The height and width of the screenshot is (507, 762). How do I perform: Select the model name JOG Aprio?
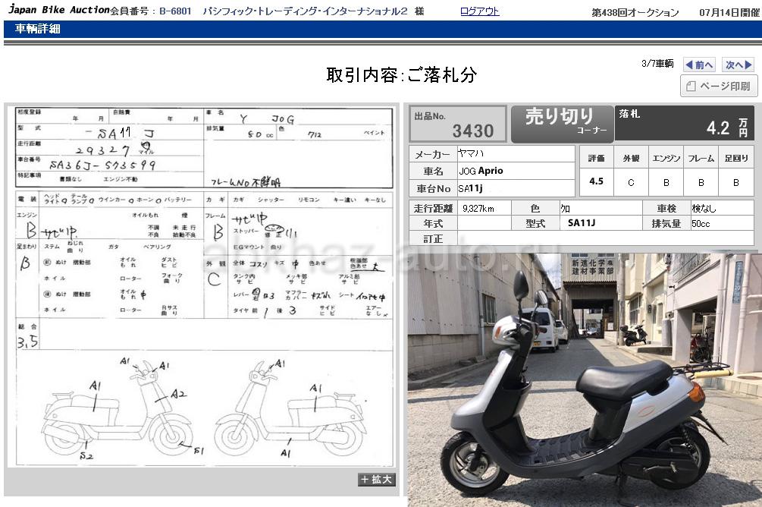coord(481,171)
